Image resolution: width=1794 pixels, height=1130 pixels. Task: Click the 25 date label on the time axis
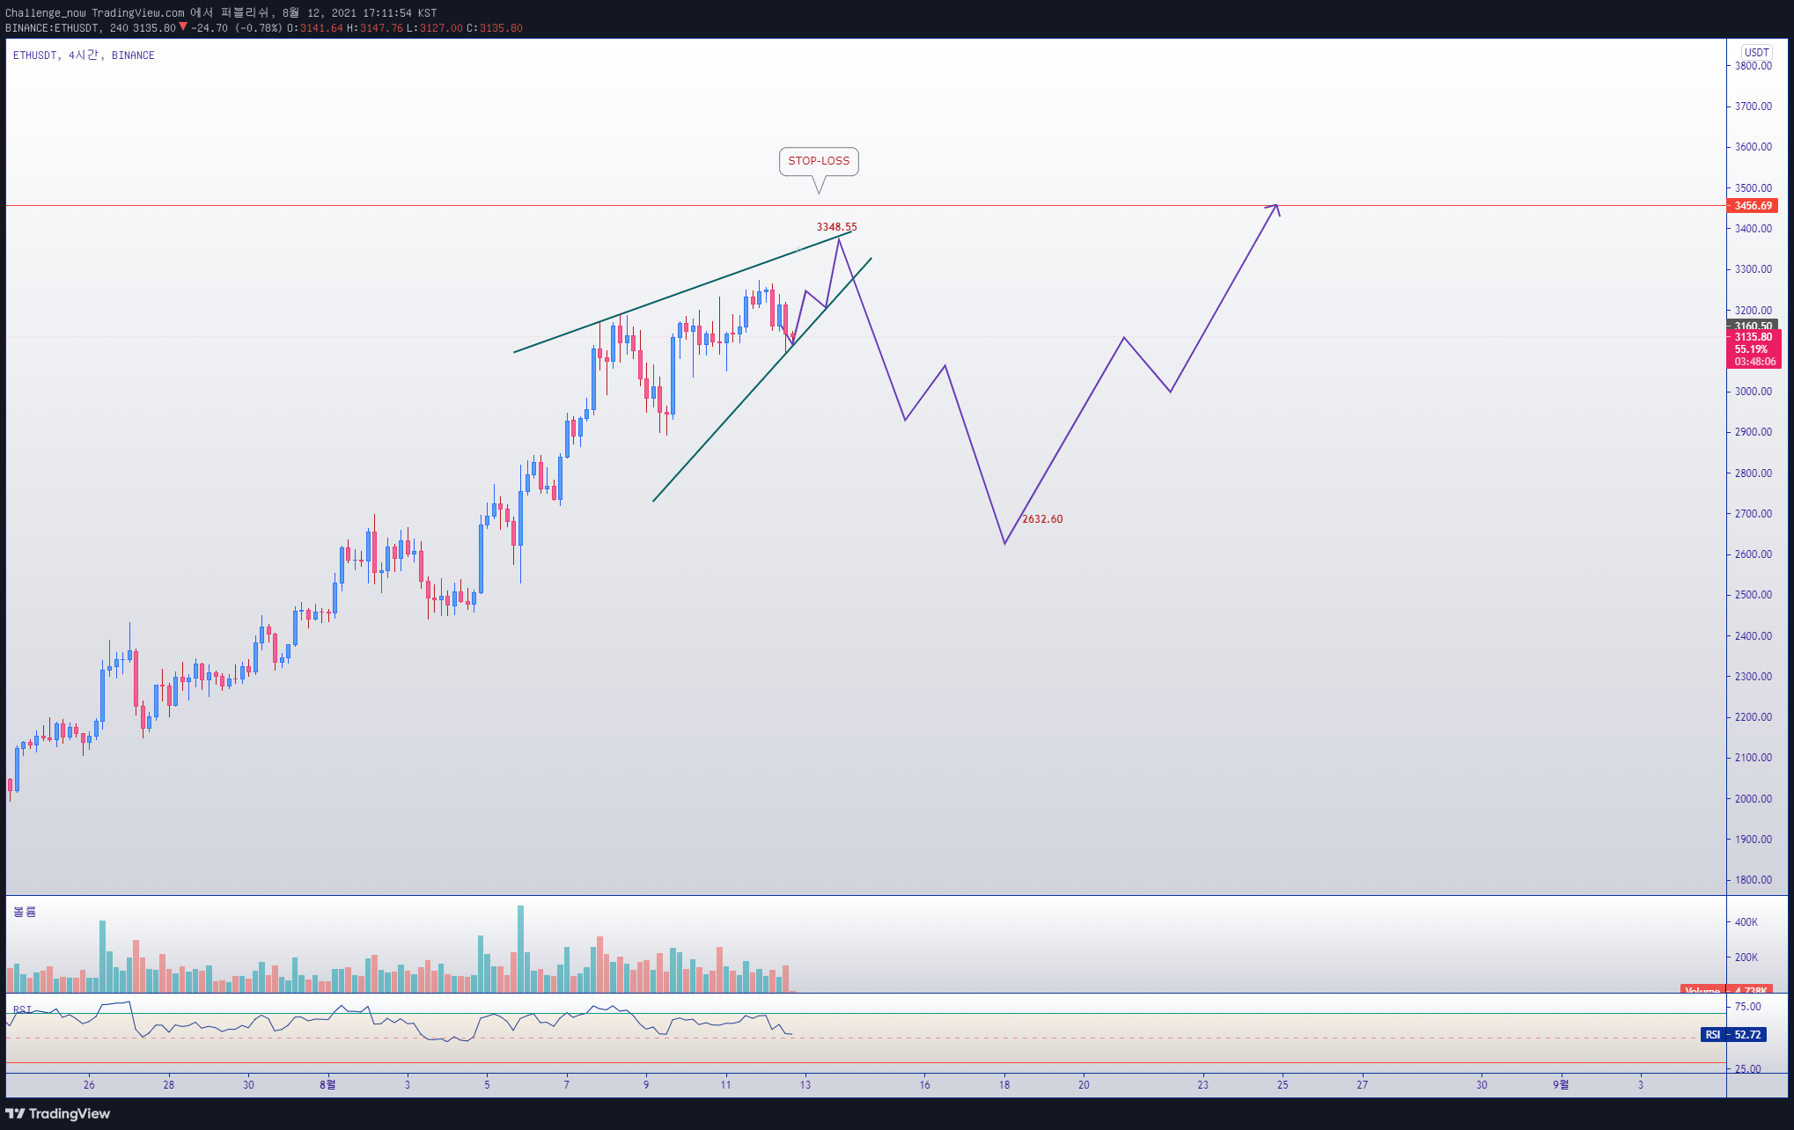[1283, 1085]
